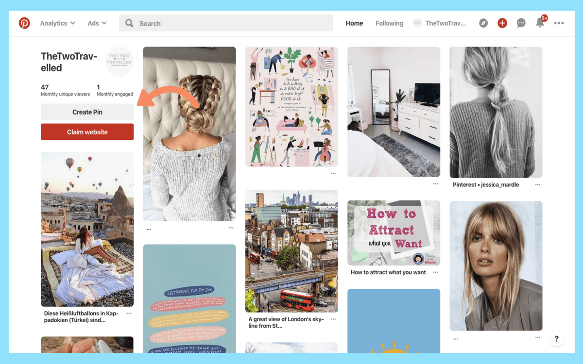This screenshot has width=583, height=364.
Task: Click the 47 Monthly unique viewers stat
Action: 65,91
